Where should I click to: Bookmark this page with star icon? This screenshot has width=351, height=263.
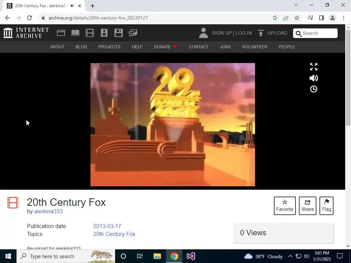pos(297,18)
